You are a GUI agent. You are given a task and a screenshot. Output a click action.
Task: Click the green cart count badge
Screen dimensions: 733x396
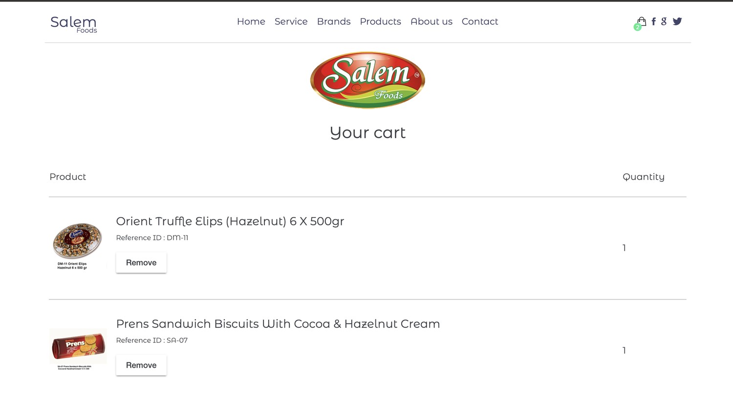tap(637, 27)
